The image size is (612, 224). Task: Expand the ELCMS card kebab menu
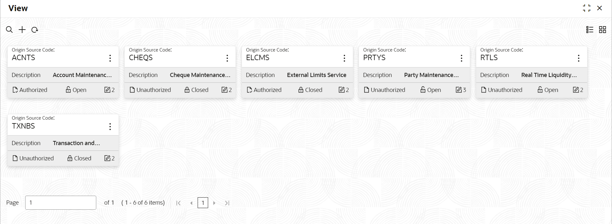[344, 58]
